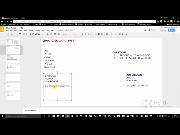The height and width of the screenshot is (135, 180).
Task: Open the View menu
Action: (x=16, y=31)
